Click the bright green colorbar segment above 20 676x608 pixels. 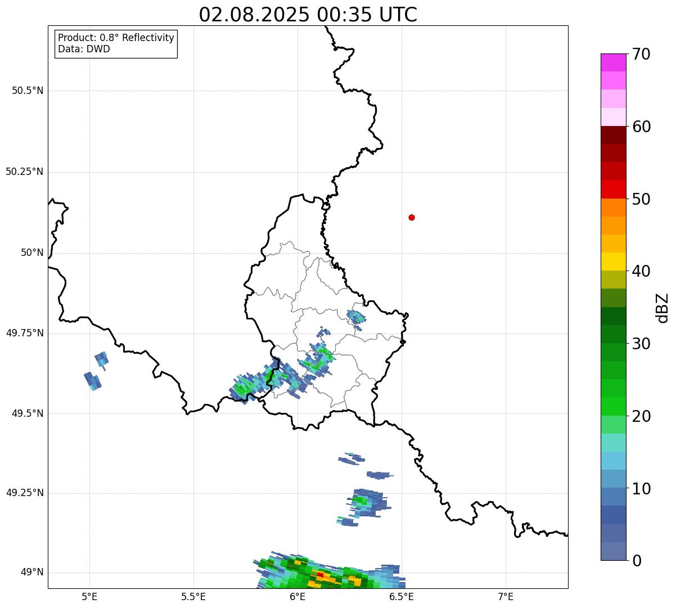pos(613,407)
